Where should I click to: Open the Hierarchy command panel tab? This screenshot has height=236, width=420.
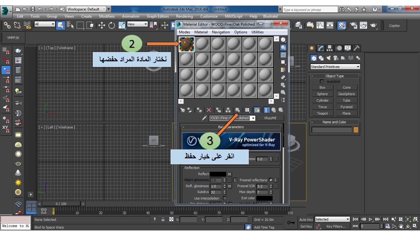tap(329, 48)
